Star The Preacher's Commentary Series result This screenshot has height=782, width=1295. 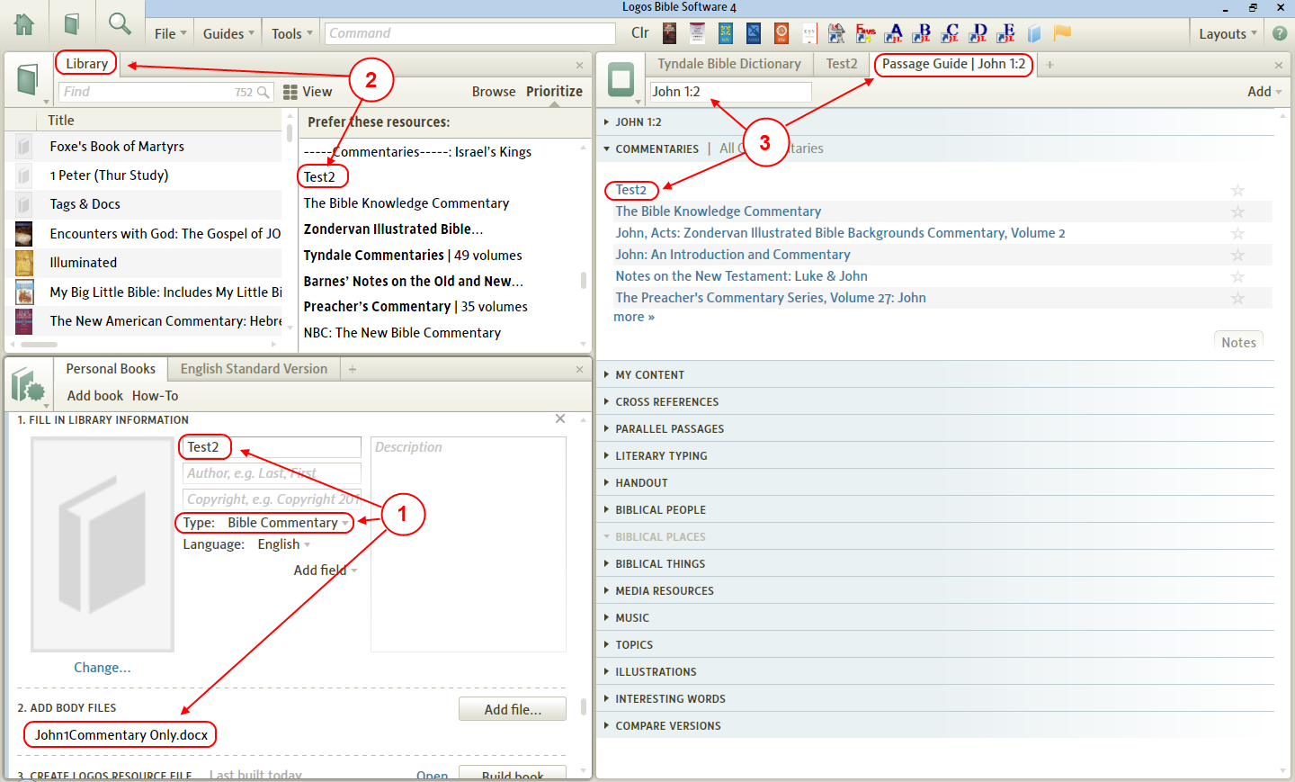(x=1237, y=298)
